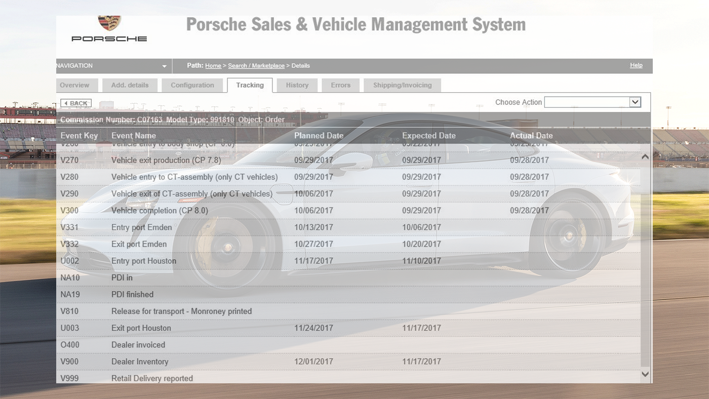This screenshot has width=709, height=399.
Task: Click the Entry port Emden event
Action: [142, 227]
